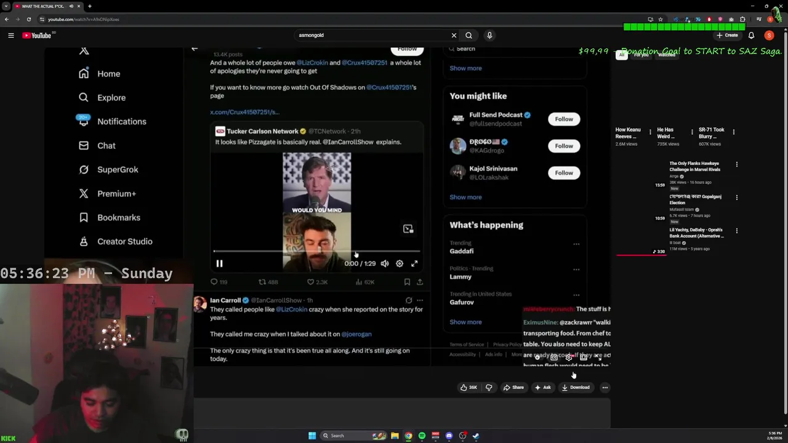
Task: Open menu for Gopalganj Election video
Action: pyautogui.click(x=736, y=198)
